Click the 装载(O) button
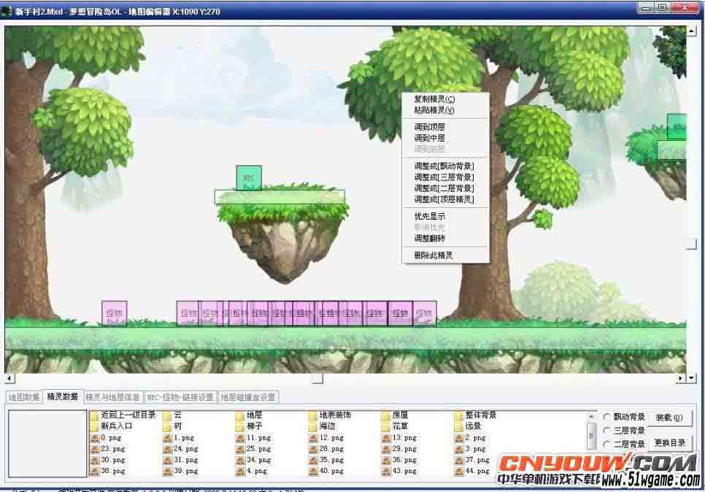705x492 pixels. coord(669,418)
